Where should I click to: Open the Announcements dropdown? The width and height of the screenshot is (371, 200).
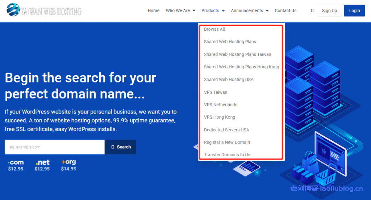(x=250, y=11)
